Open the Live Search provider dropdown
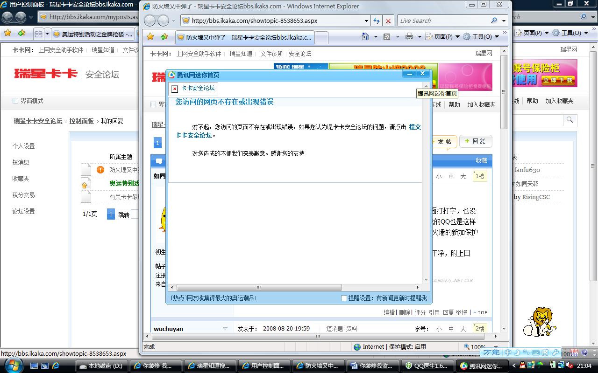Image resolution: width=598 pixels, height=373 pixels. click(x=504, y=21)
